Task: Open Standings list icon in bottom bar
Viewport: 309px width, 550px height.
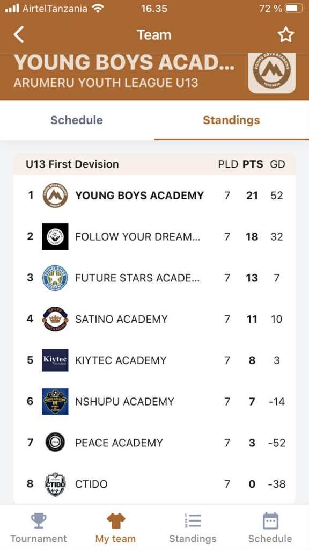Action: pos(193,521)
